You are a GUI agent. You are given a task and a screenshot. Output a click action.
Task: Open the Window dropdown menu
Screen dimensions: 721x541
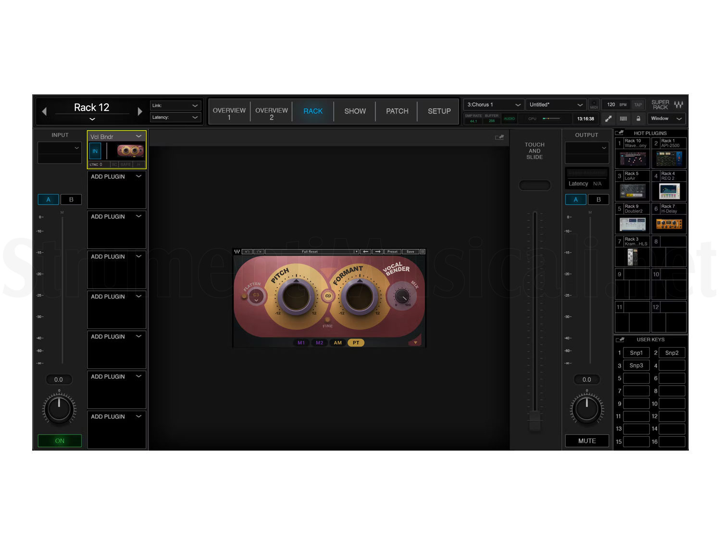tap(666, 119)
